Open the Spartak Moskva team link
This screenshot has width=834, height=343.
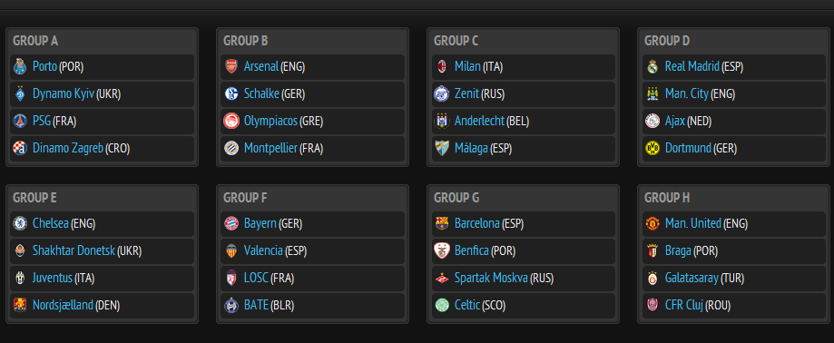coord(491,278)
